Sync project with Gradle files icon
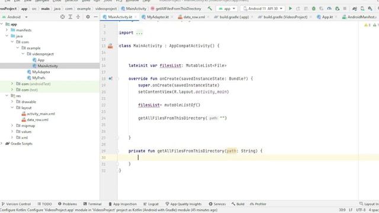Screen dimensions: 379x213 click(355, 8)
